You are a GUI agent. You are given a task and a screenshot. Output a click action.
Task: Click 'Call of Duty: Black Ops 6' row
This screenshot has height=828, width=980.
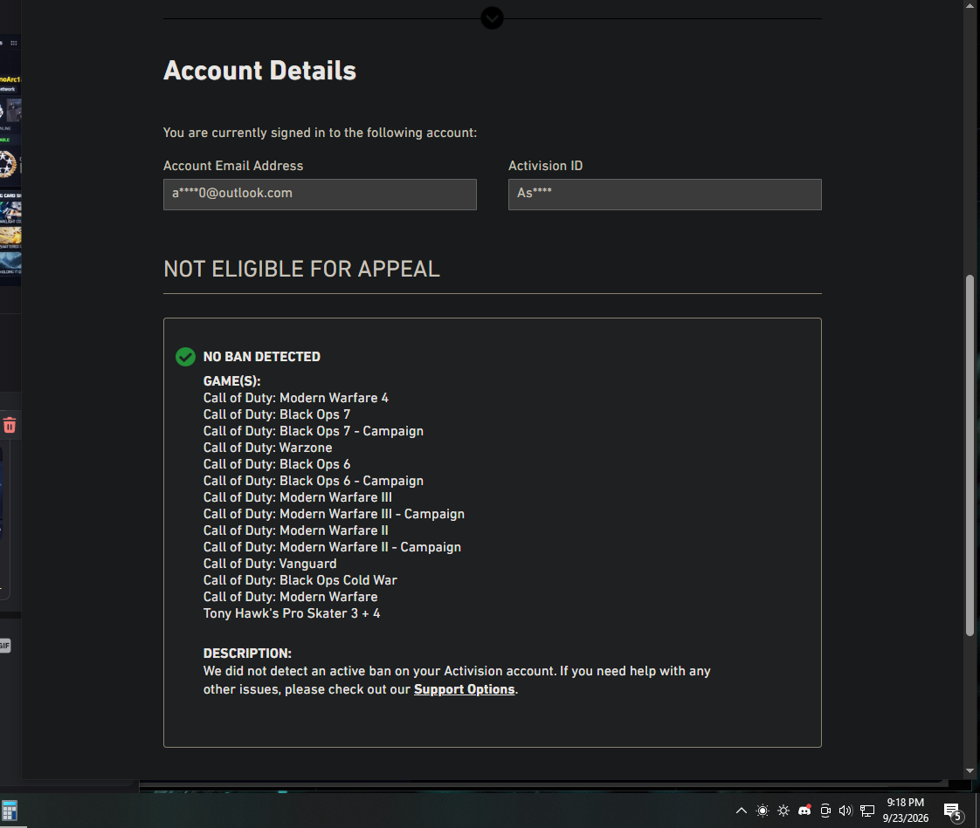pyautogui.click(x=277, y=464)
